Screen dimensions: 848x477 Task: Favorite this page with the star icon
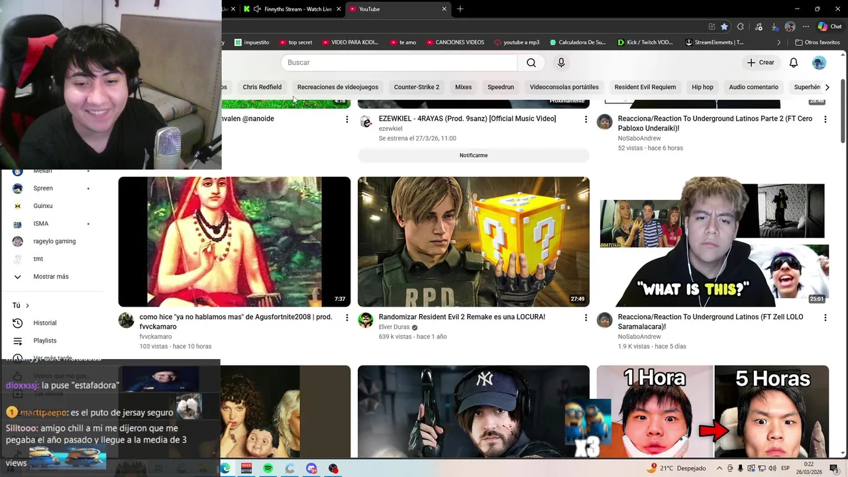(x=724, y=26)
